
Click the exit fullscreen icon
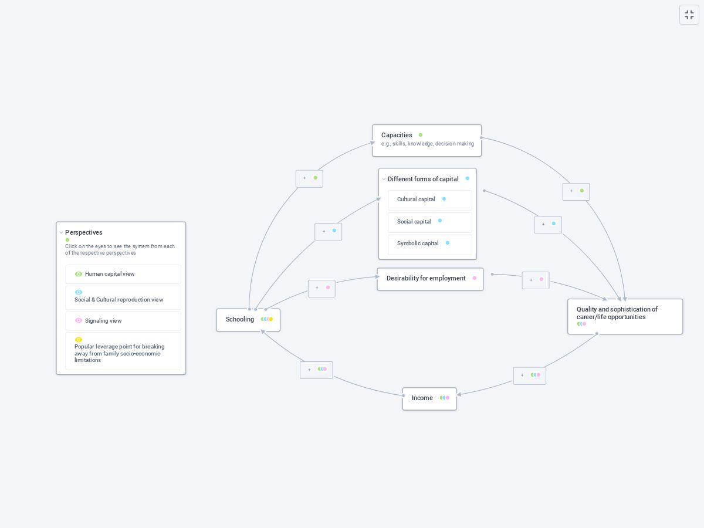689,15
